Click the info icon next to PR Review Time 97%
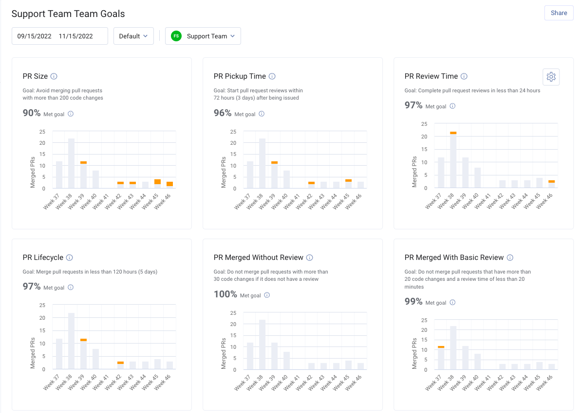Screen dimensions: 579x413 point(452,106)
